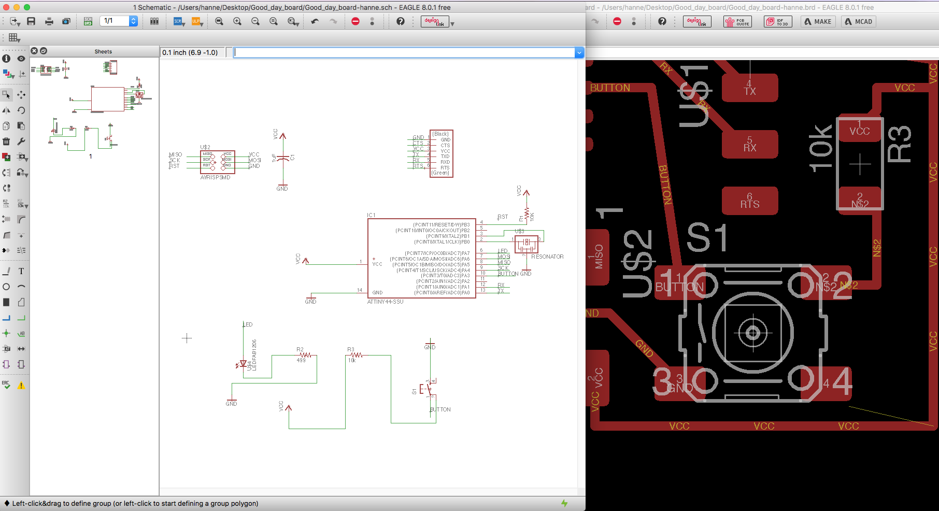This screenshot has width=939, height=511.
Task: Select the Add part tool
Action: (6, 157)
